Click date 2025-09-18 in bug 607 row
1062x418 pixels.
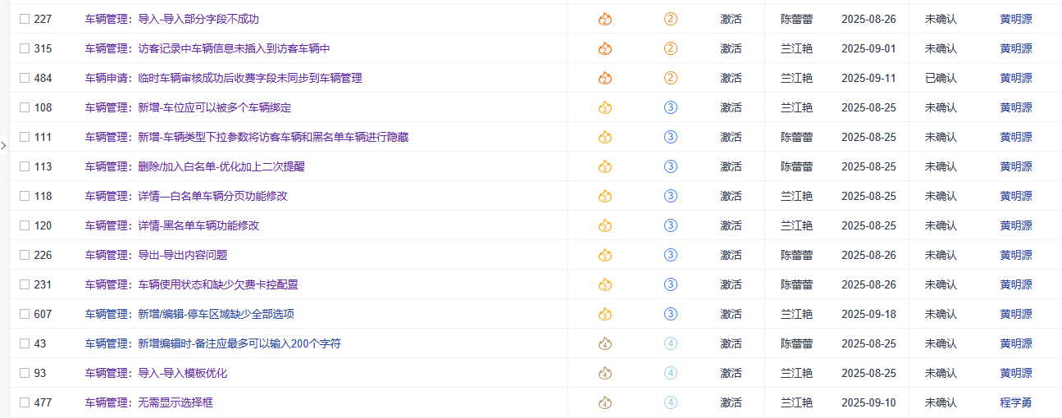point(868,314)
